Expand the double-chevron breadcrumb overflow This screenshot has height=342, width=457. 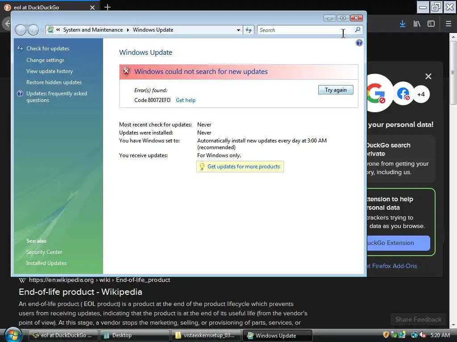pos(58,30)
